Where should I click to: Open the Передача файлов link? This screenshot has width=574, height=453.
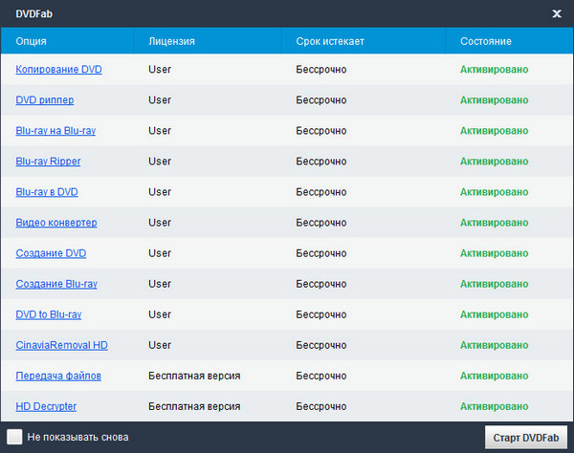(x=58, y=376)
